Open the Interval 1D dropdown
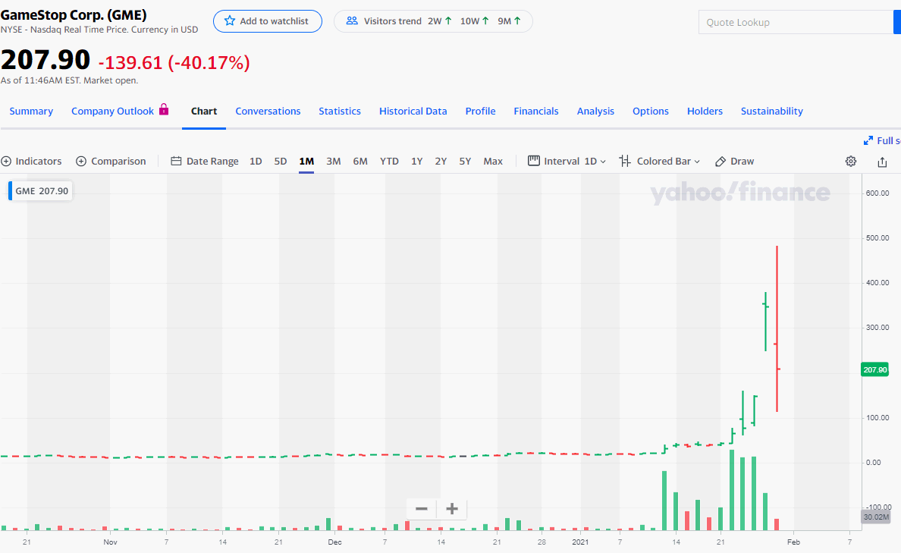This screenshot has width=901, height=553. pos(595,162)
